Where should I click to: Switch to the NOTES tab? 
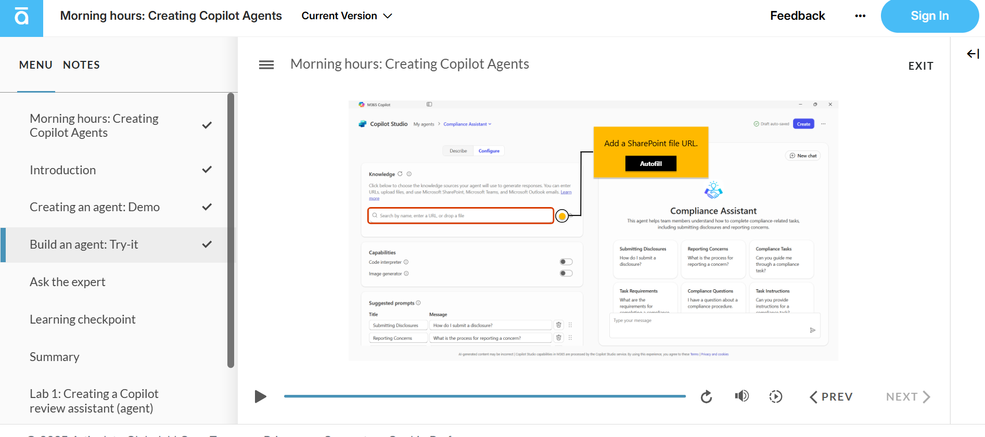coord(81,65)
